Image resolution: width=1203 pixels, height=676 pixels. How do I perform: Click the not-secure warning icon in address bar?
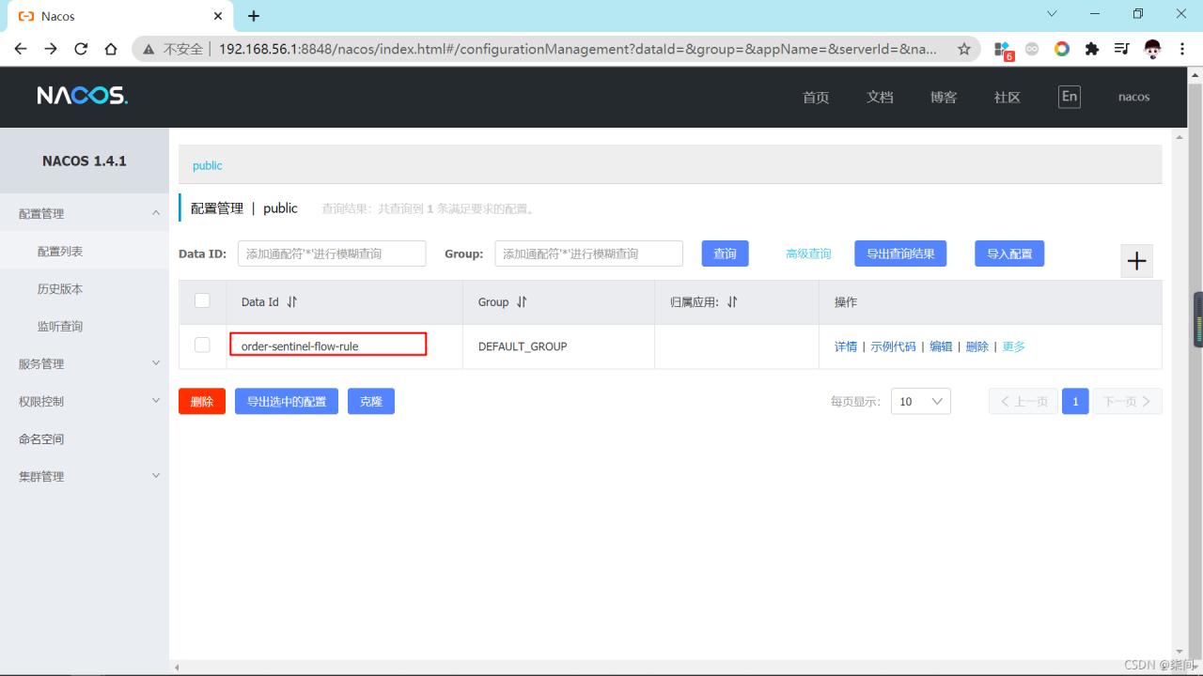[148, 49]
